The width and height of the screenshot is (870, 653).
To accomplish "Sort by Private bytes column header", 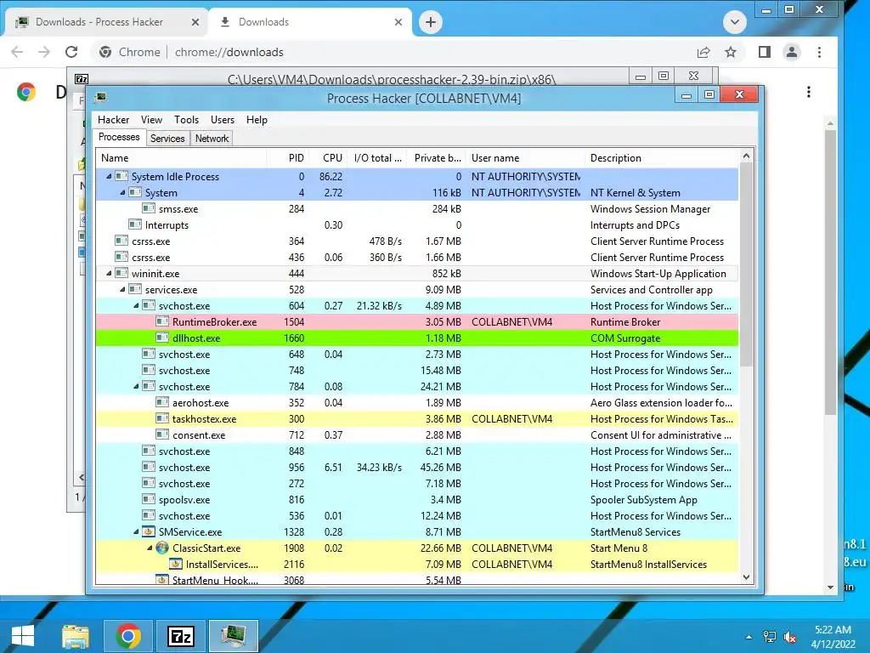I will click(437, 157).
